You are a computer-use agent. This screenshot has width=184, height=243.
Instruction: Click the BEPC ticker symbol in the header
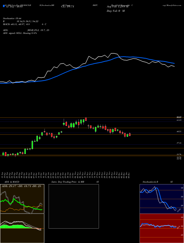point(95,5)
